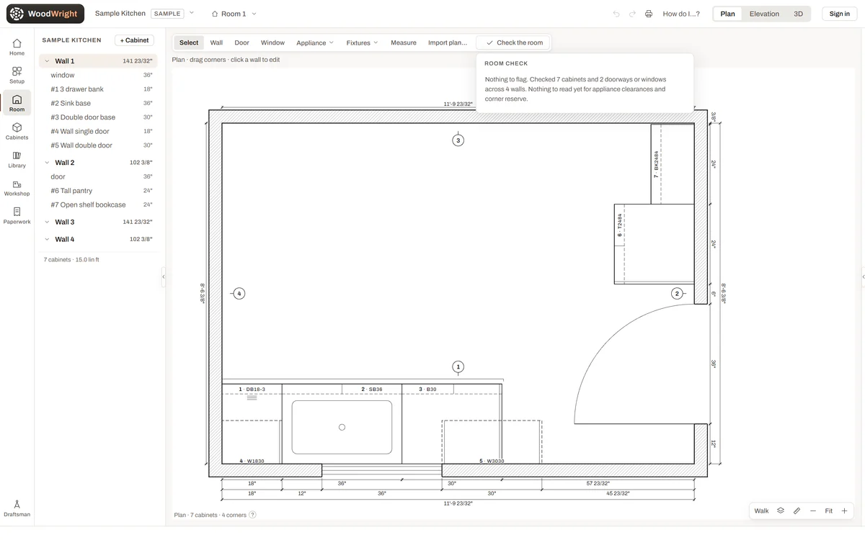Image resolution: width=865 pixels, height=540 pixels.
Task: Zoom out with the minus icon
Action: 813,510
